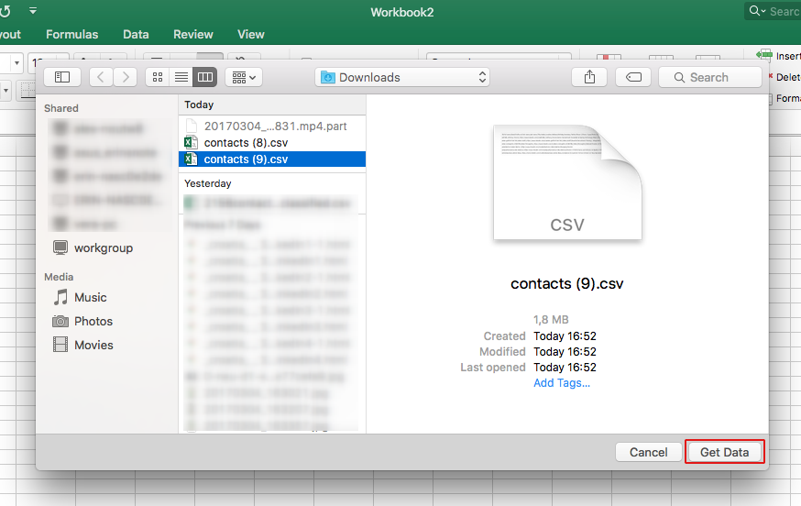Go forward with the right chevron button
The width and height of the screenshot is (801, 506).
(x=126, y=77)
